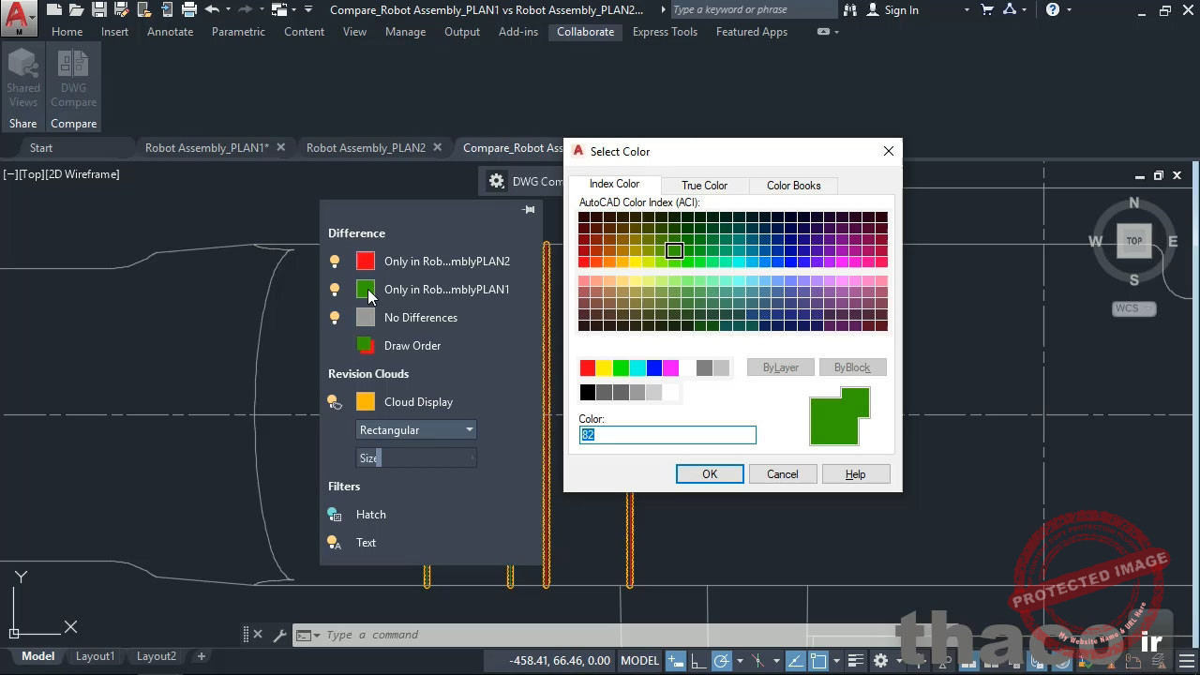Open Autodesk App Store cart icon
1200x675 pixels.
[987, 10]
